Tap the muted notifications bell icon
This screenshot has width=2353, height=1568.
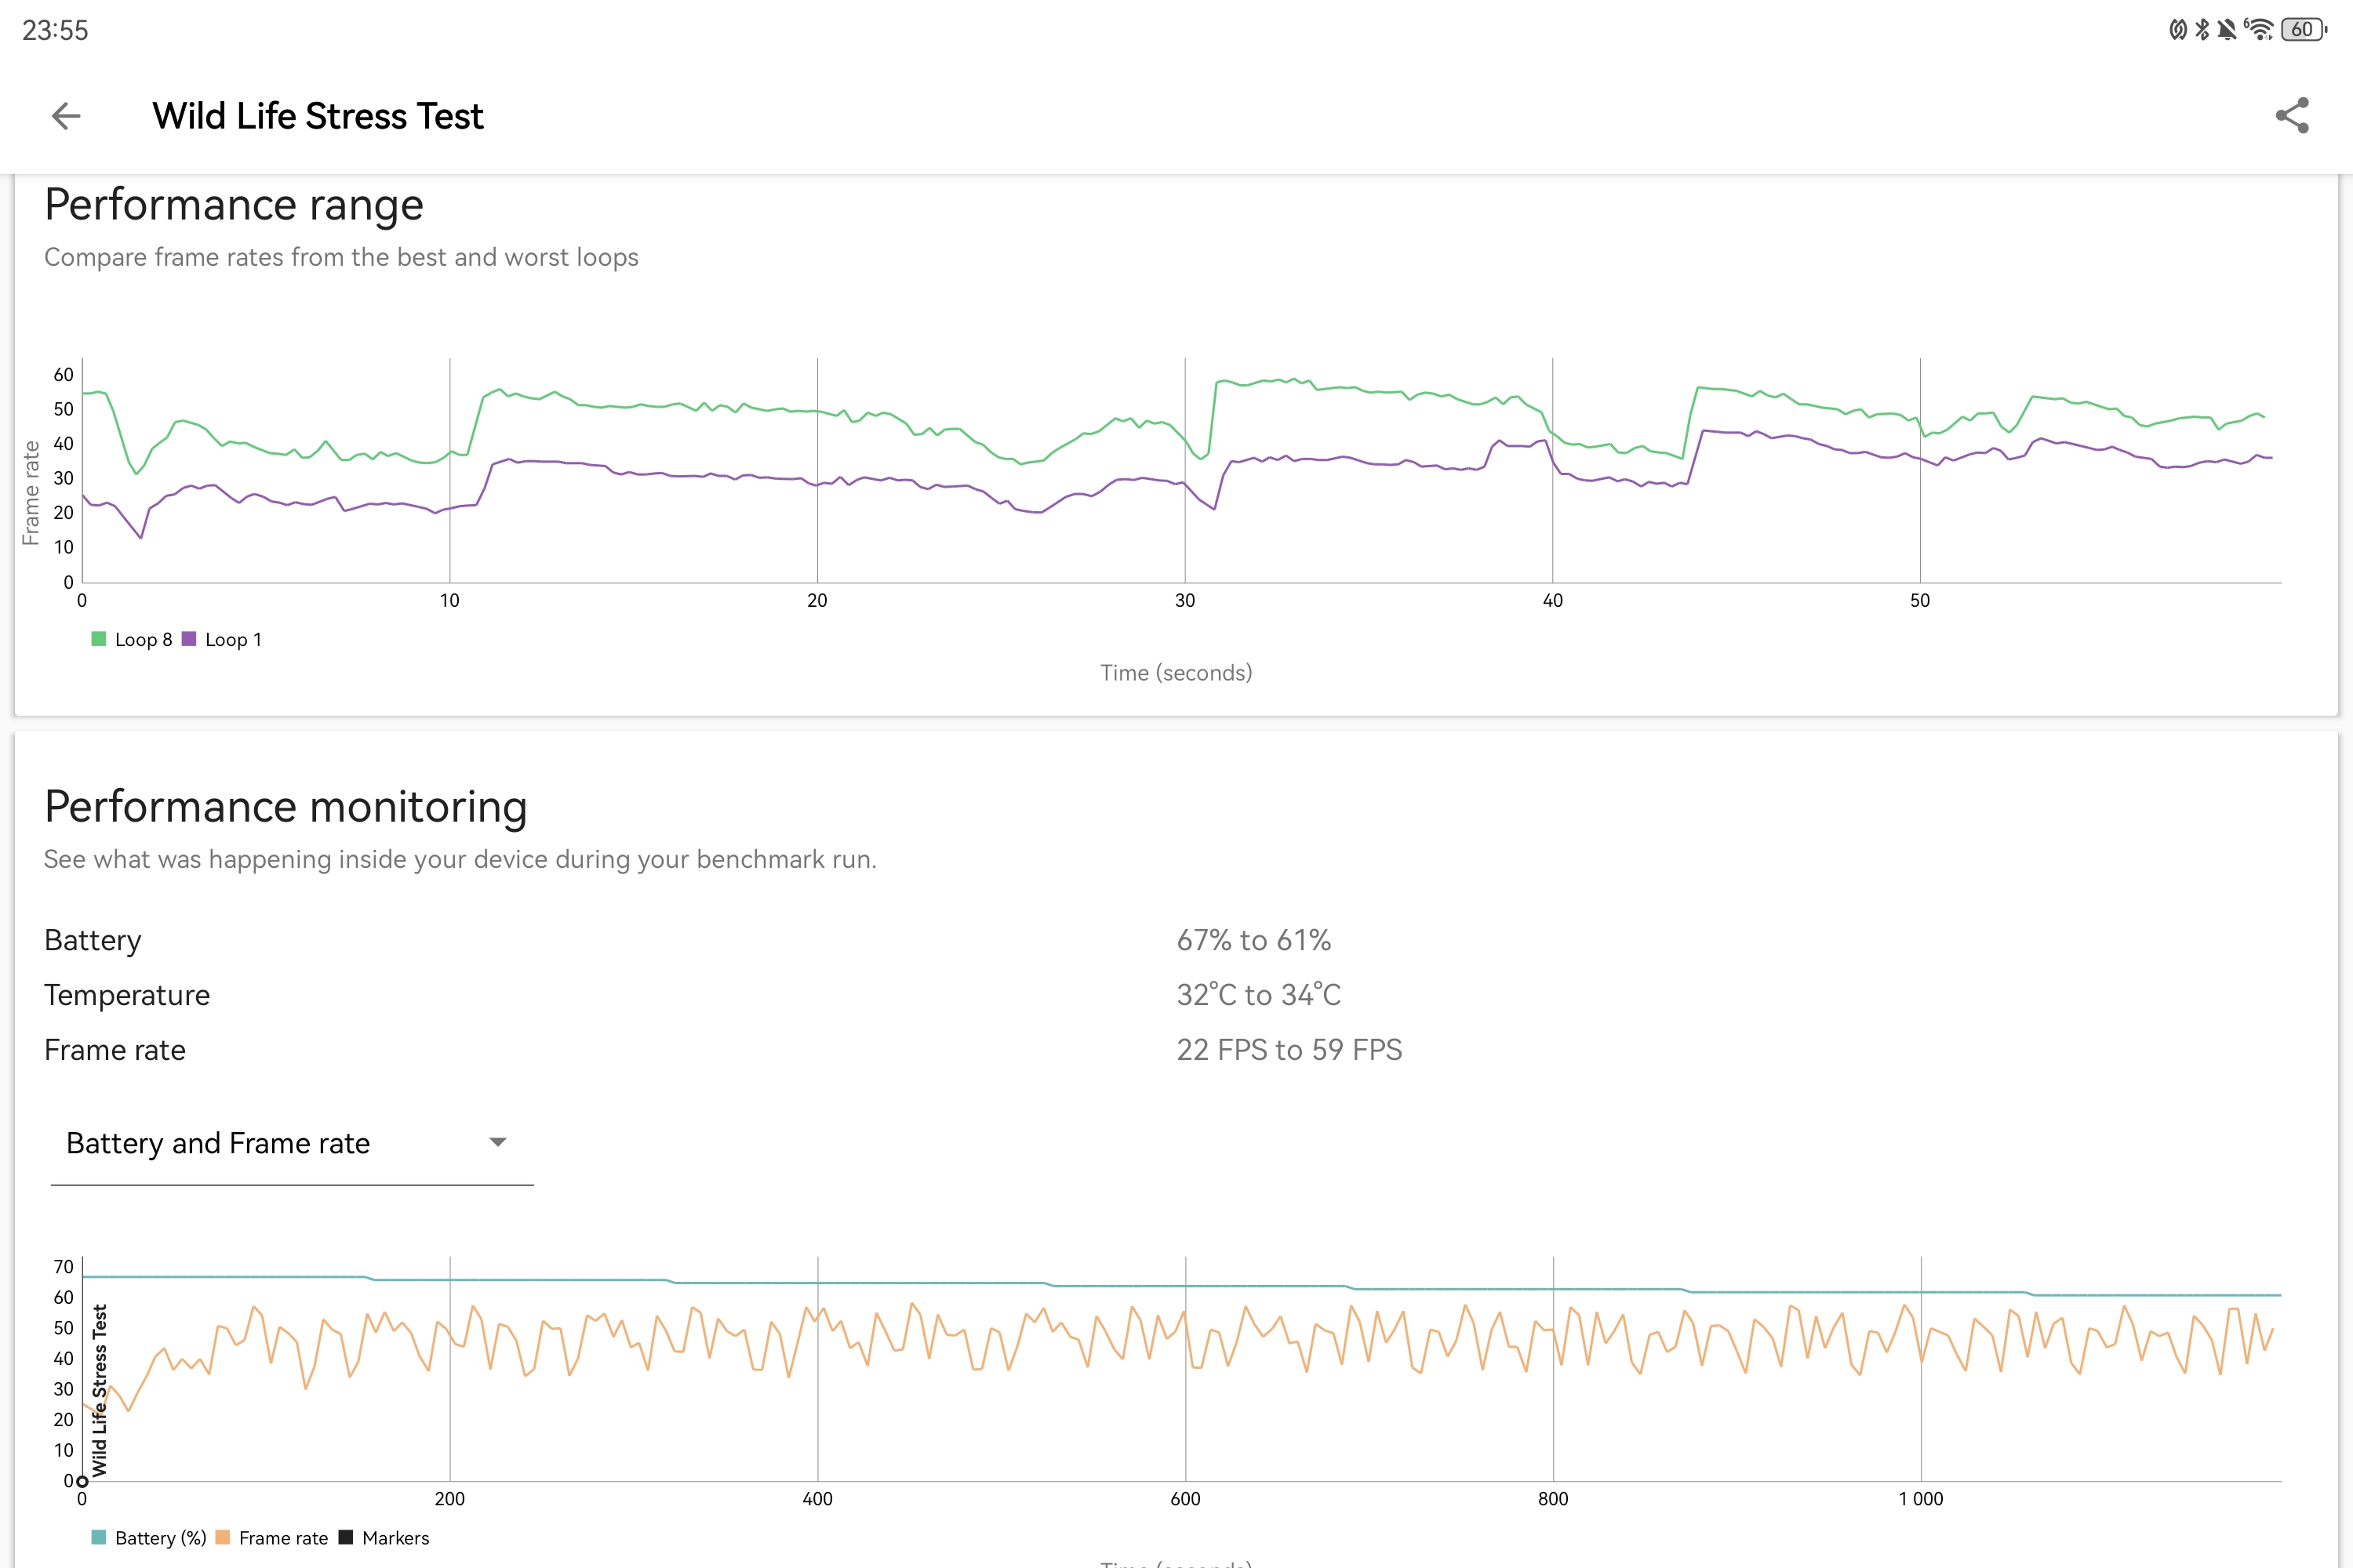[2227, 29]
